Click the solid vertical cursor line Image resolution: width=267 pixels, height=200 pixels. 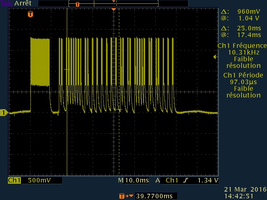point(67,92)
